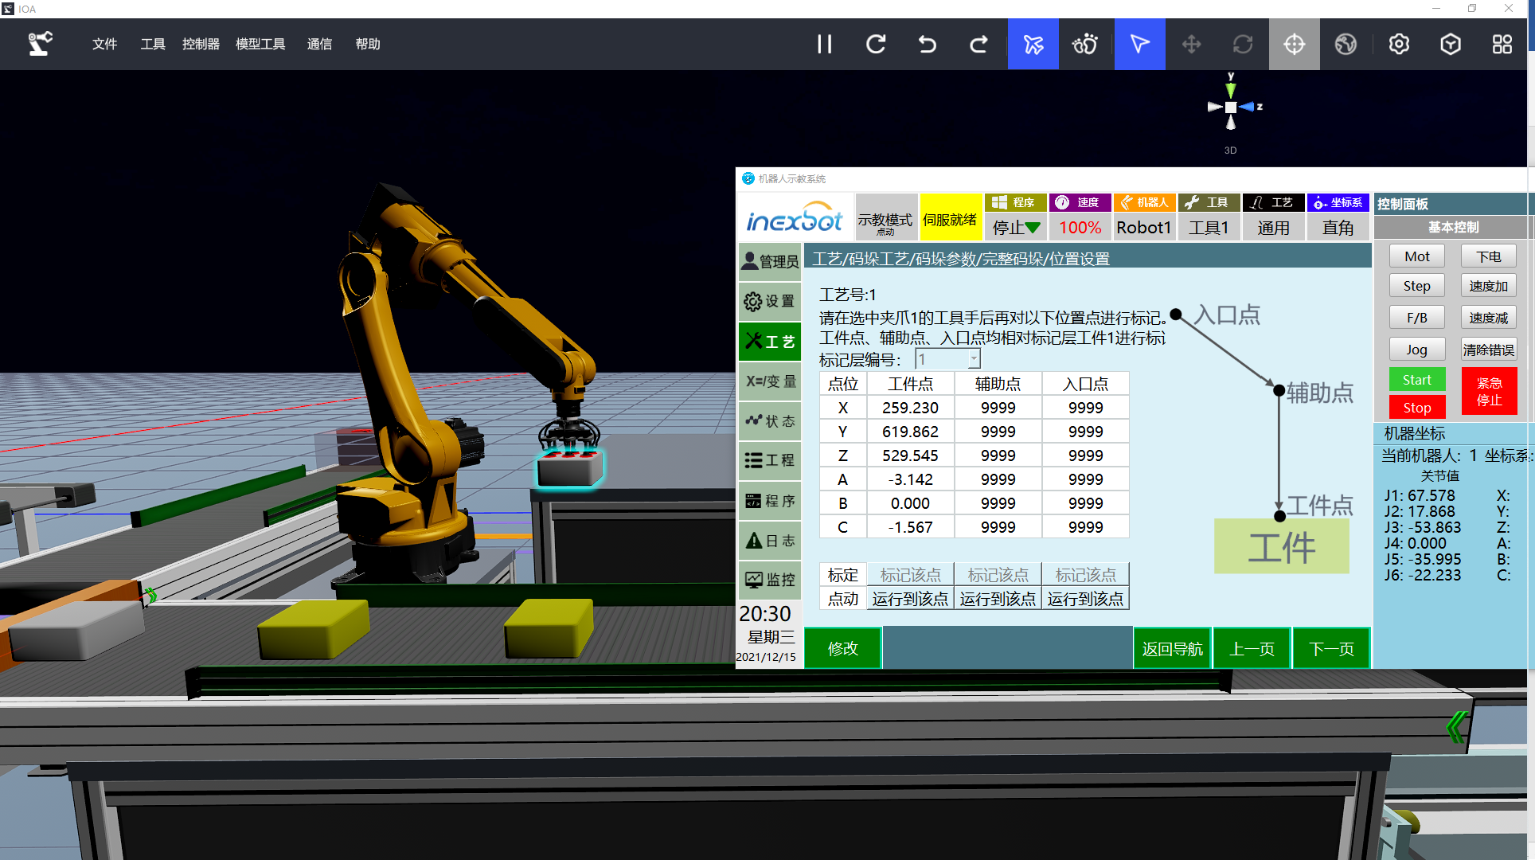This screenshot has width=1535, height=860.
Task: Toggle the Mot button
Action: tap(1416, 256)
